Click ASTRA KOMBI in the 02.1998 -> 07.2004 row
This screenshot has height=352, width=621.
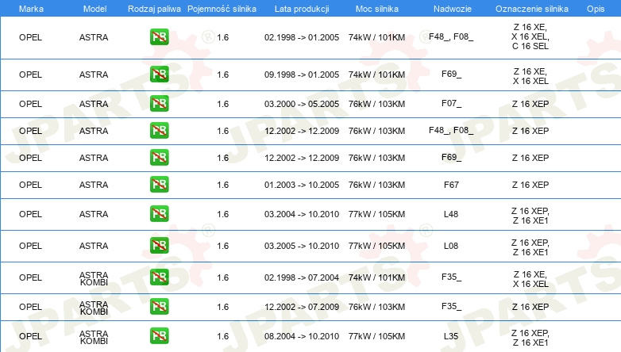(x=94, y=278)
